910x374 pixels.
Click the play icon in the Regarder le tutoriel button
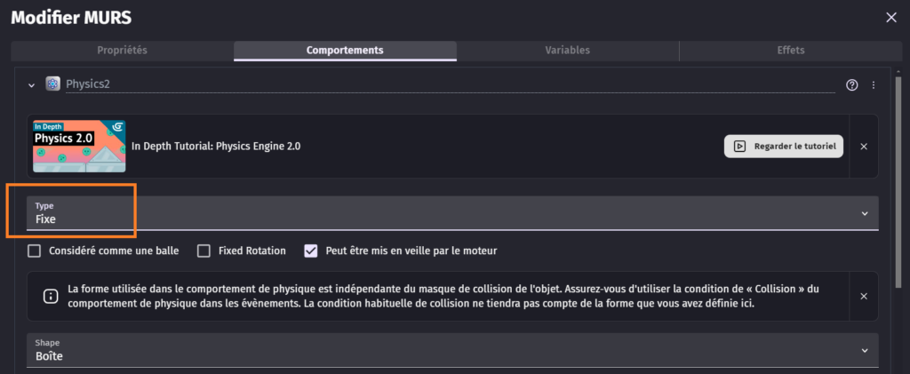739,147
